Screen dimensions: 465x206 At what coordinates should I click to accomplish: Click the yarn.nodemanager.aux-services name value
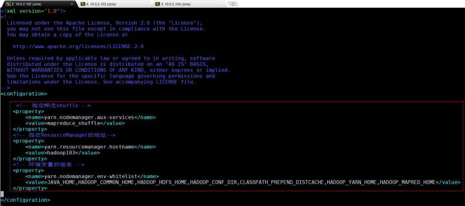(89, 117)
